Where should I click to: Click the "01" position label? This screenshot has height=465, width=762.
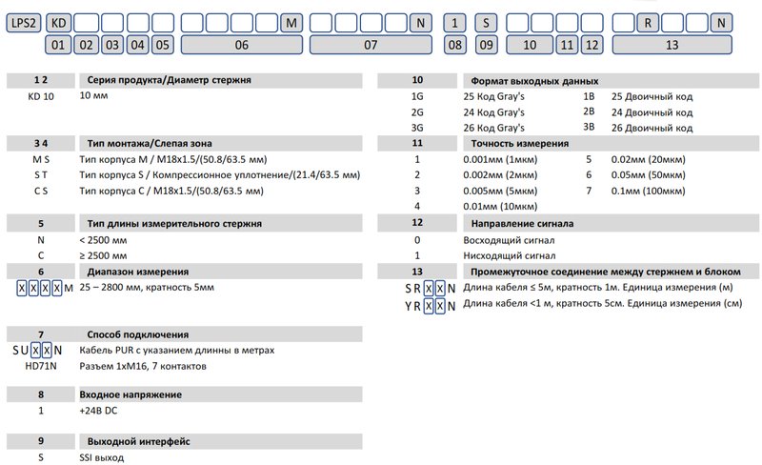click(x=58, y=45)
